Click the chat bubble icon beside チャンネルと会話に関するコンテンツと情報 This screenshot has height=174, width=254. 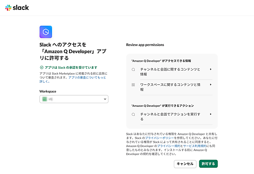133,69
